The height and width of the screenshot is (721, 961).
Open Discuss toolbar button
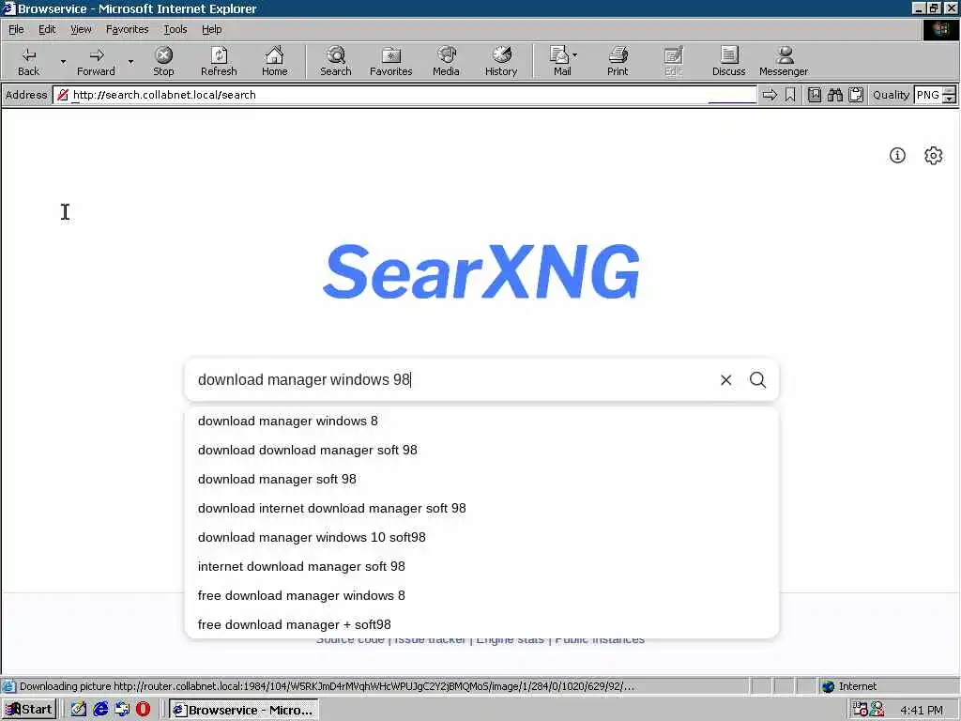point(728,61)
